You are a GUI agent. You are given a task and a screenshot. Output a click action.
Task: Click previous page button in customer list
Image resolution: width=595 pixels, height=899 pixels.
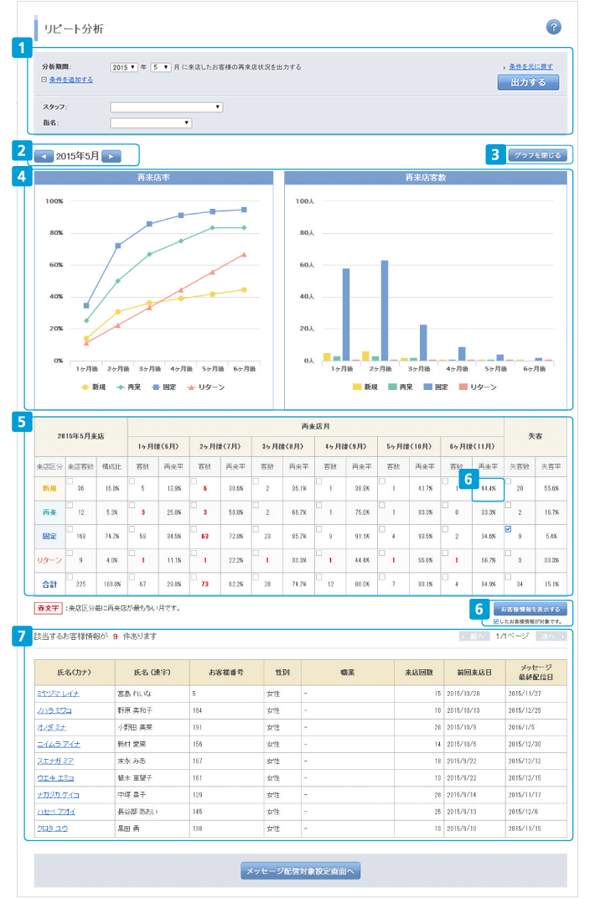[474, 637]
